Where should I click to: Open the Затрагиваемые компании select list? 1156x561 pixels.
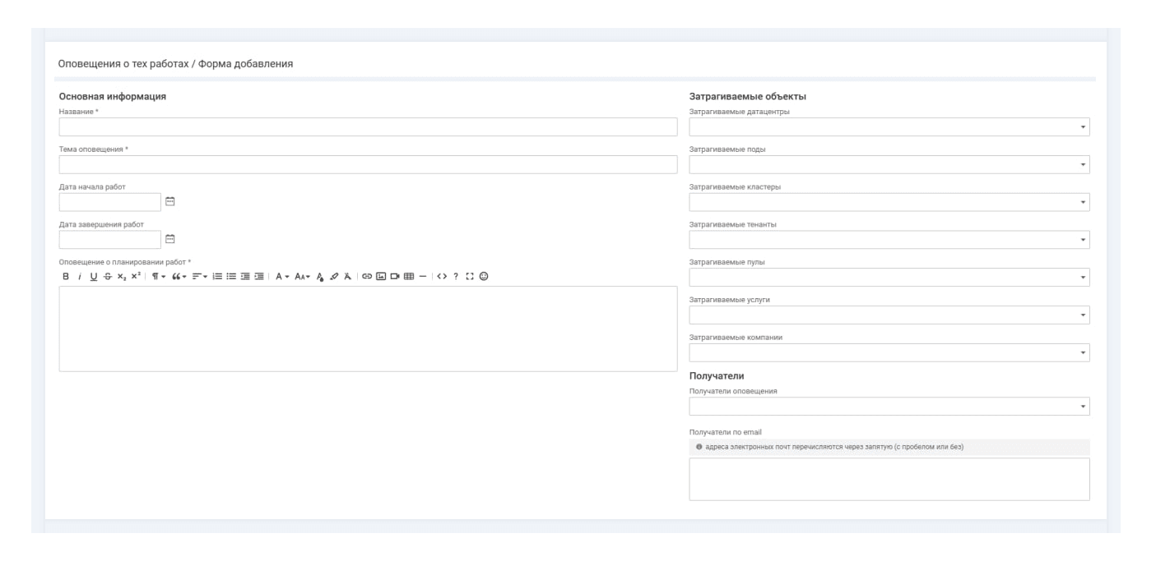click(889, 352)
